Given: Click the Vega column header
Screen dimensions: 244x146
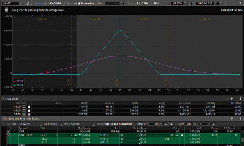Looking at the screenshot, I should pos(161,103).
